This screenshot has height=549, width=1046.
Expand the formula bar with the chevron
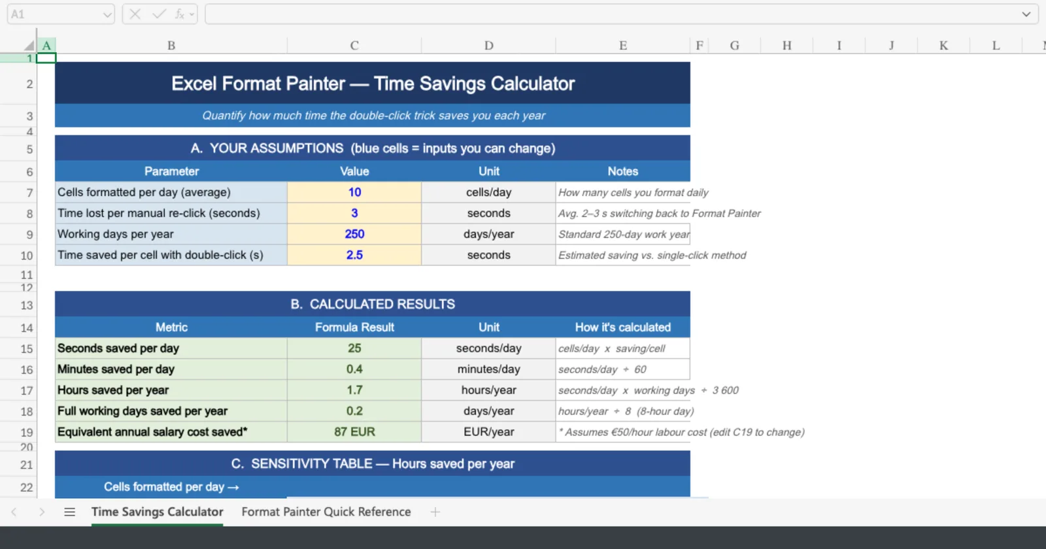click(1026, 14)
